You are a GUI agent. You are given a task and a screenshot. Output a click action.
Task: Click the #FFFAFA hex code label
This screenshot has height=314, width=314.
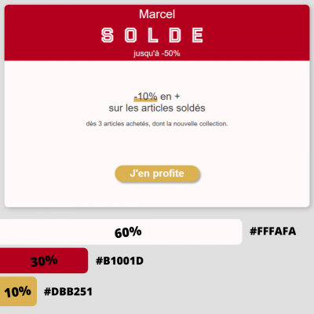tap(273, 232)
